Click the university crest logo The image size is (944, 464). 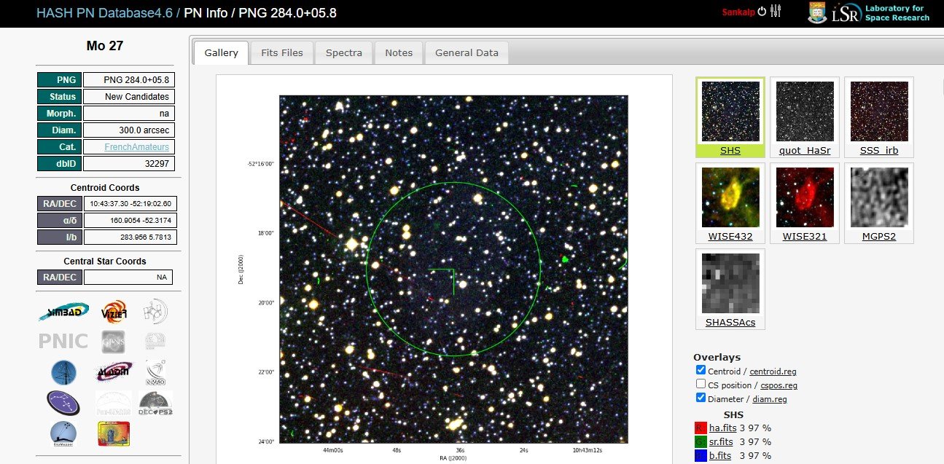coord(818,12)
